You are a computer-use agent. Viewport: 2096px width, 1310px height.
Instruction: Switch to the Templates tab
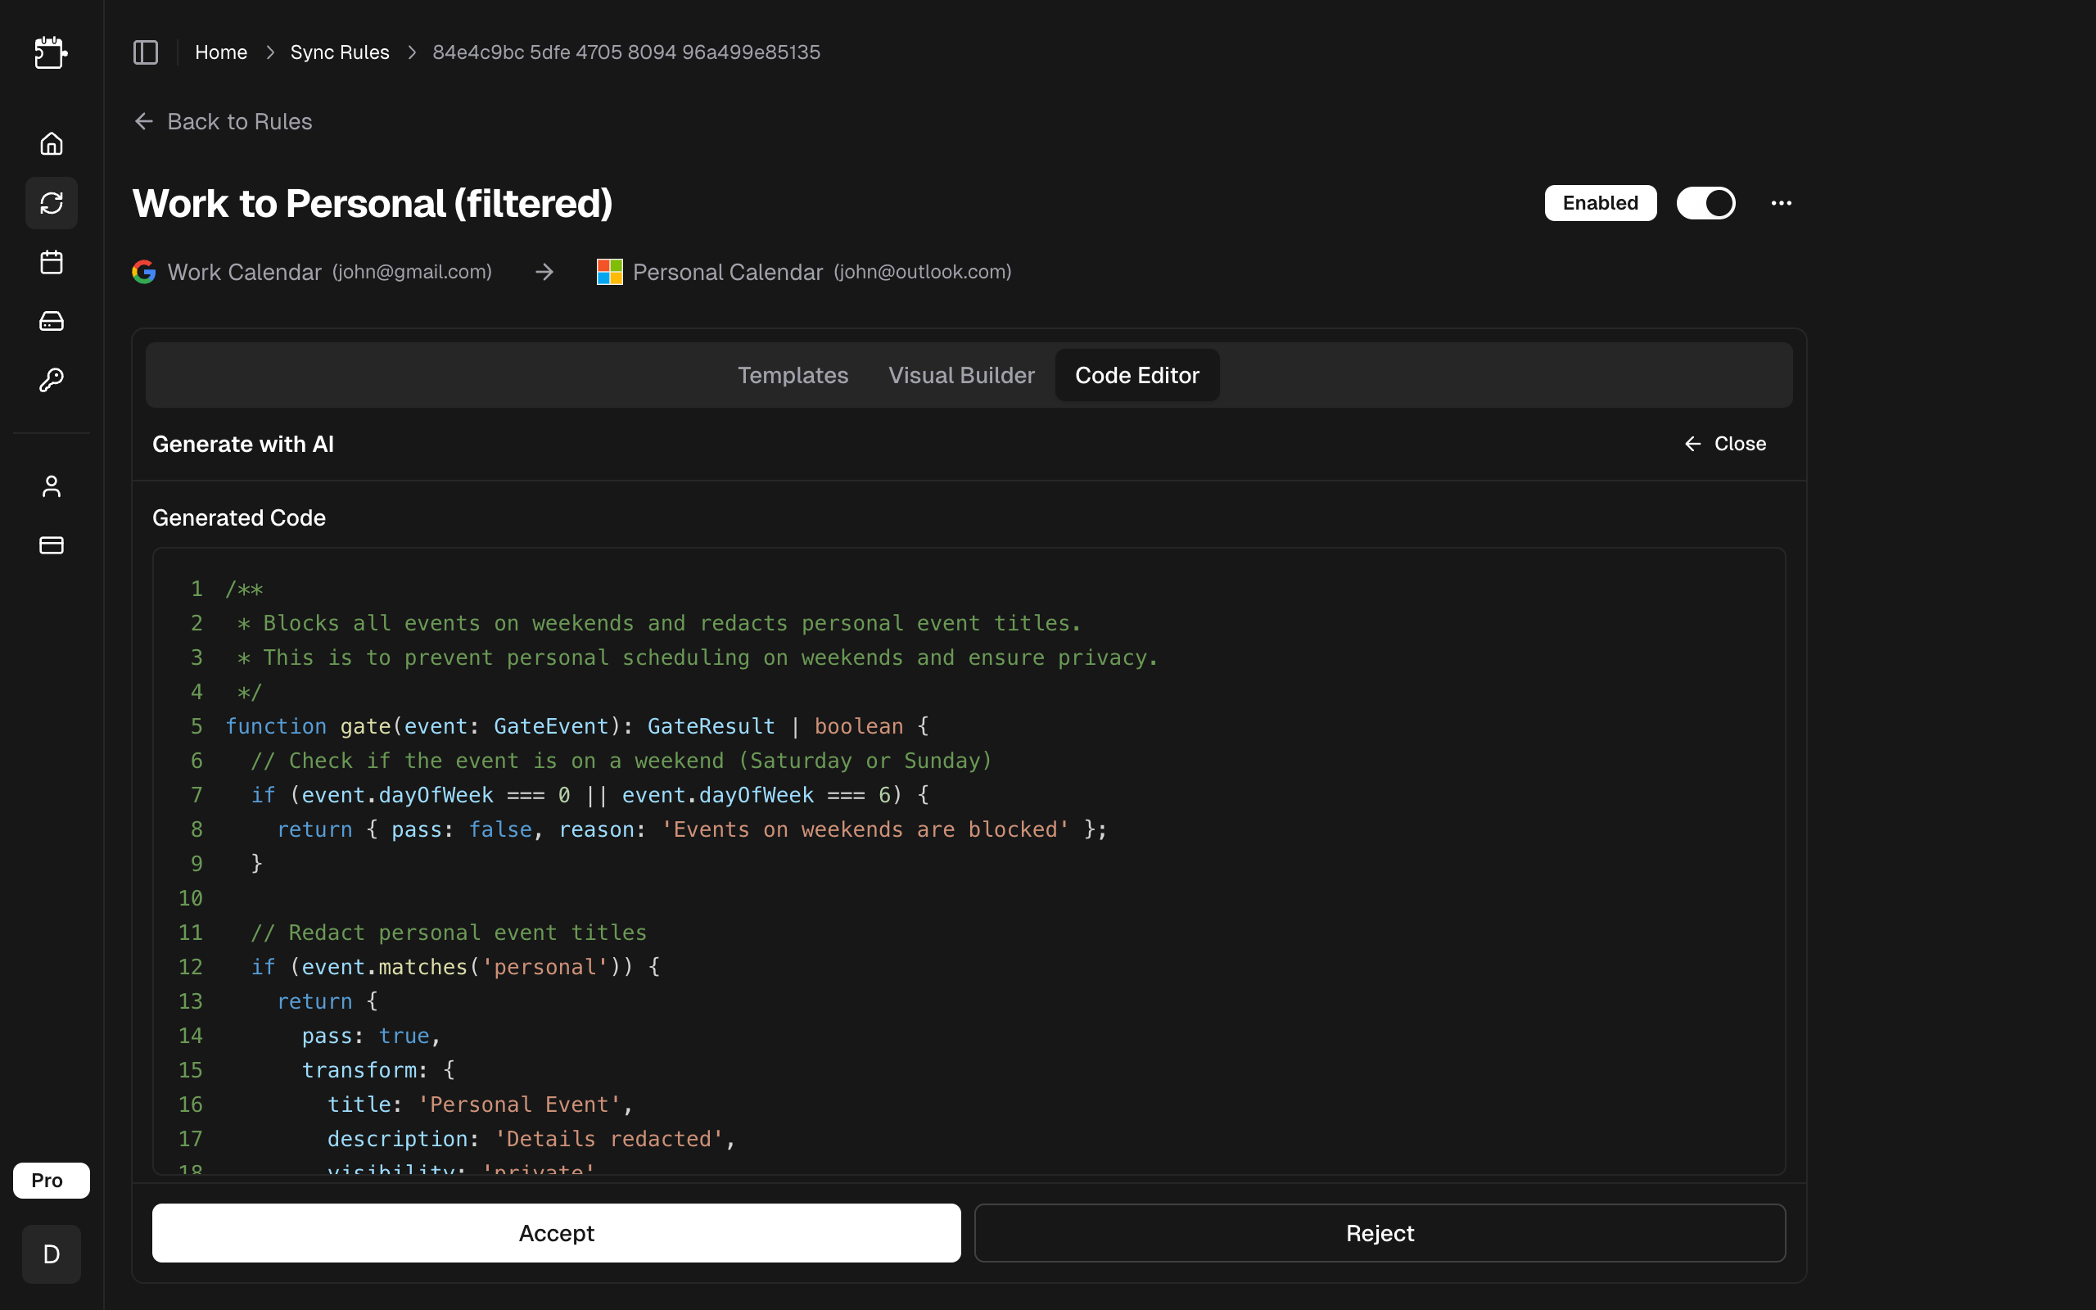coord(793,375)
